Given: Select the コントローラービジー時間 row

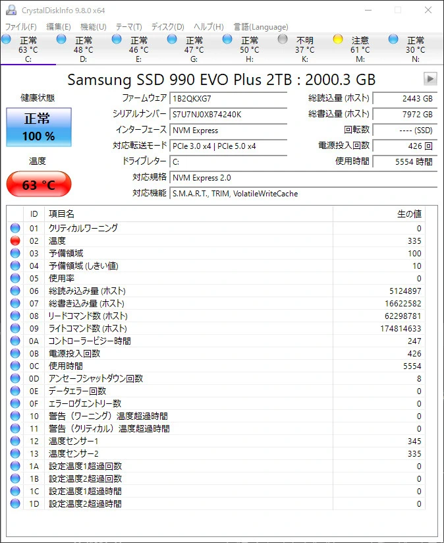Looking at the screenshot, I should pyautogui.click(x=216, y=341).
